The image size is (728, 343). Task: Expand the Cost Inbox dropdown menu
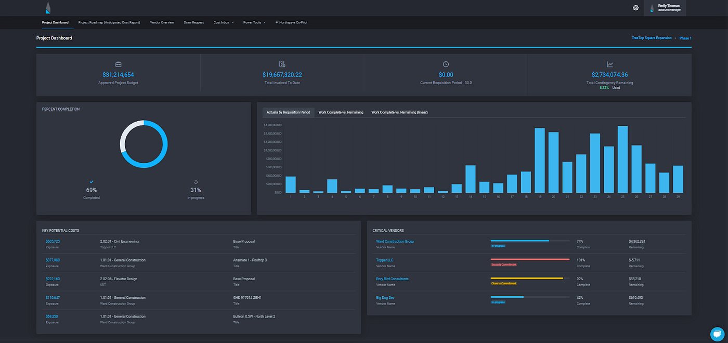(x=224, y=23)
